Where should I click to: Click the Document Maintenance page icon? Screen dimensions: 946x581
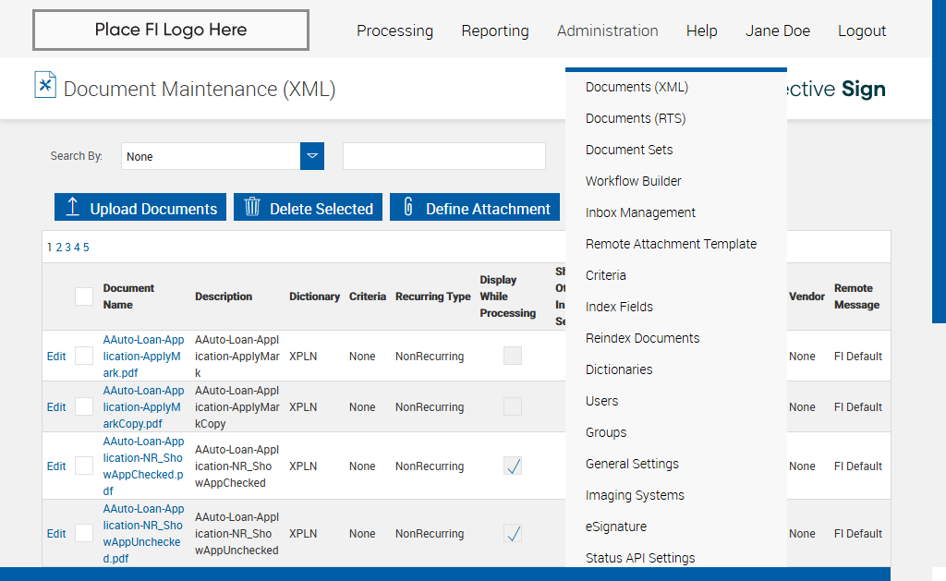(45, 85)
